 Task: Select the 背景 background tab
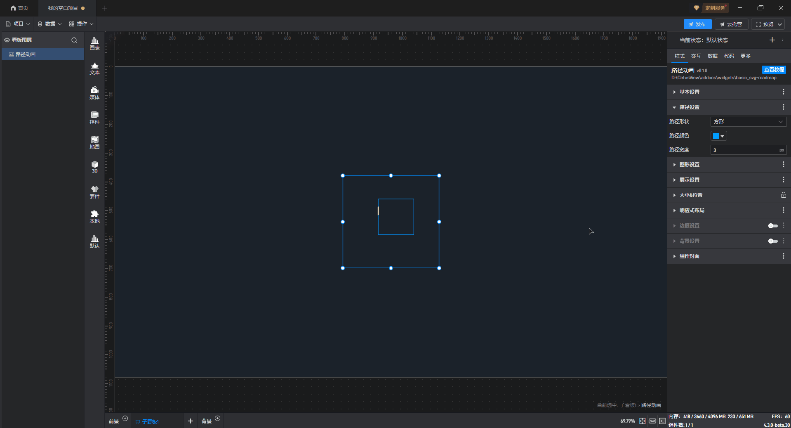206,421
